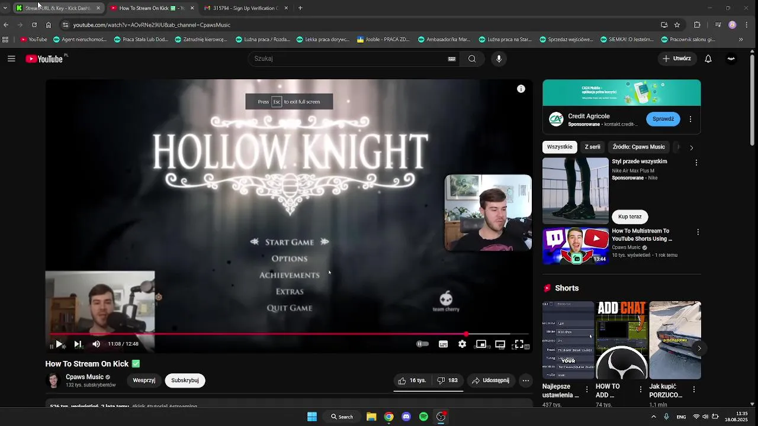Open the video settings gear
Image resolution: width=758 pixels, height=426 pixels.
point(462,344)
